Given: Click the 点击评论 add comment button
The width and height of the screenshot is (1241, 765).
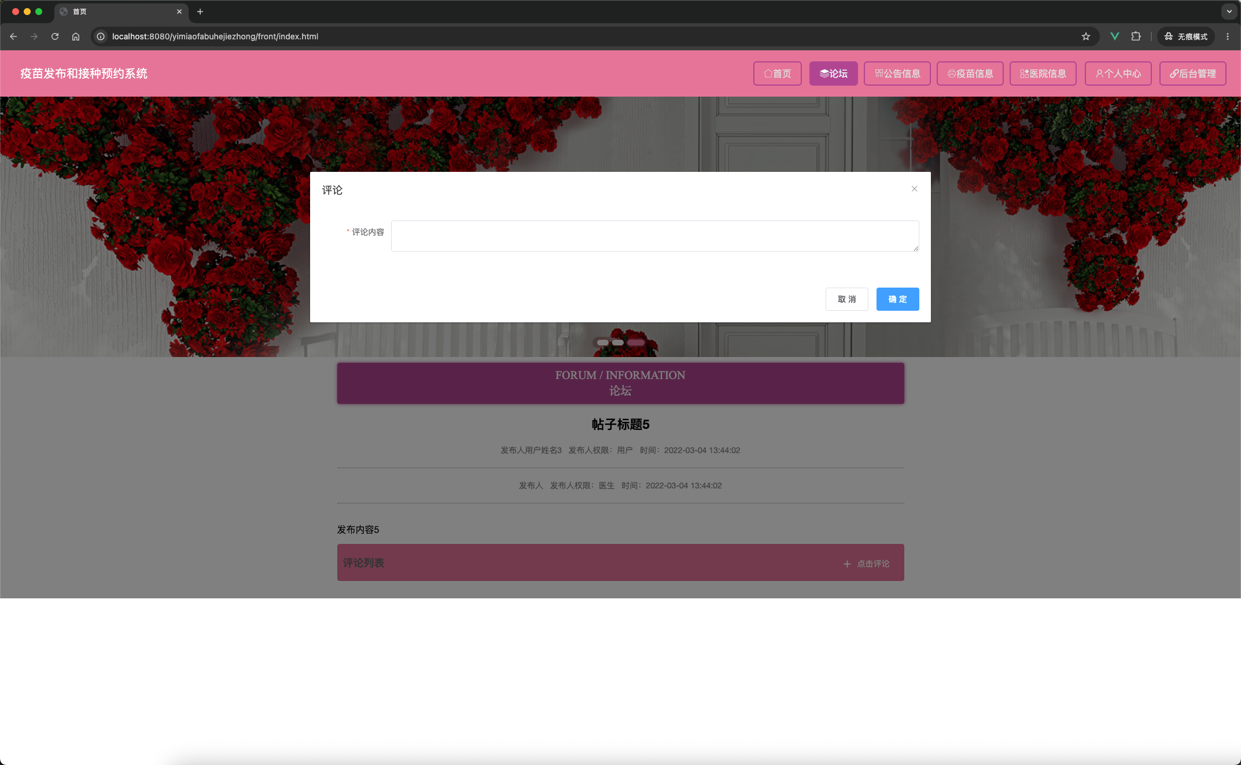Looking at the screenshot, I should click(x=866, y=564).
